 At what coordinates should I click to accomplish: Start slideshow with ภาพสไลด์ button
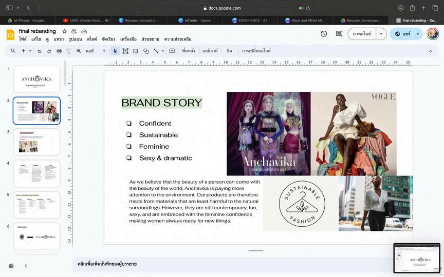pyautogui.click(x=362, y=34)
